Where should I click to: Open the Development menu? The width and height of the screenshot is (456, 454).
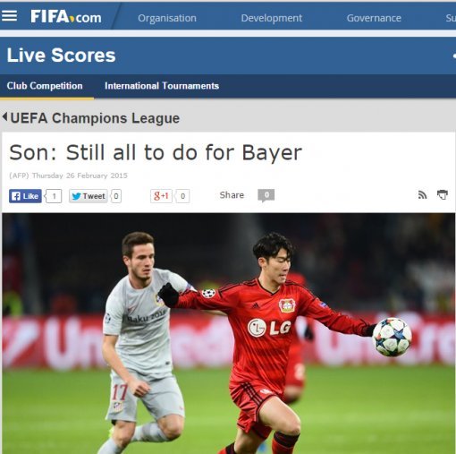(x=272, y=18)
